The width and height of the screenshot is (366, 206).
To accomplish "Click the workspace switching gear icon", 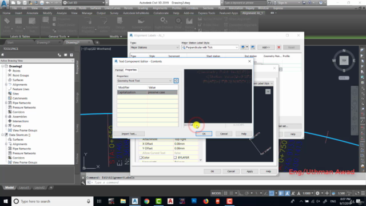I will tap(317, 193).
